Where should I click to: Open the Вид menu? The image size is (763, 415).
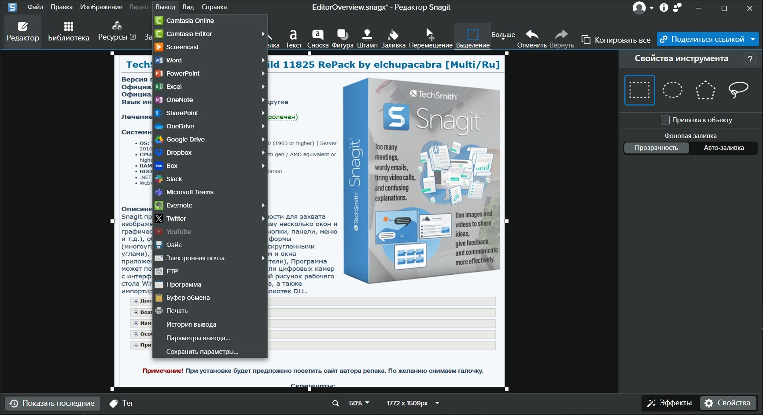[188, 7]
